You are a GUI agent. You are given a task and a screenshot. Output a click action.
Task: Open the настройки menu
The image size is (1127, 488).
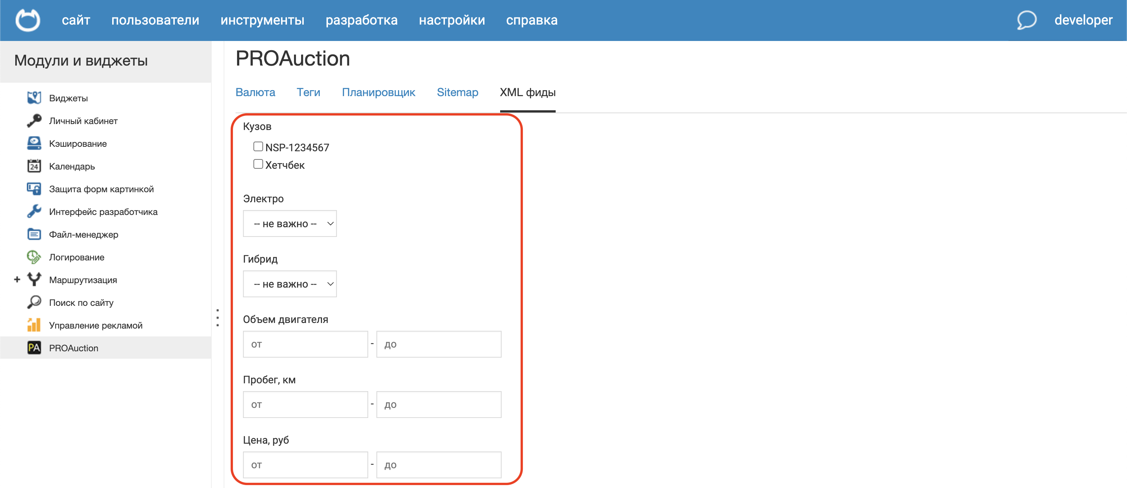point(452,20)
